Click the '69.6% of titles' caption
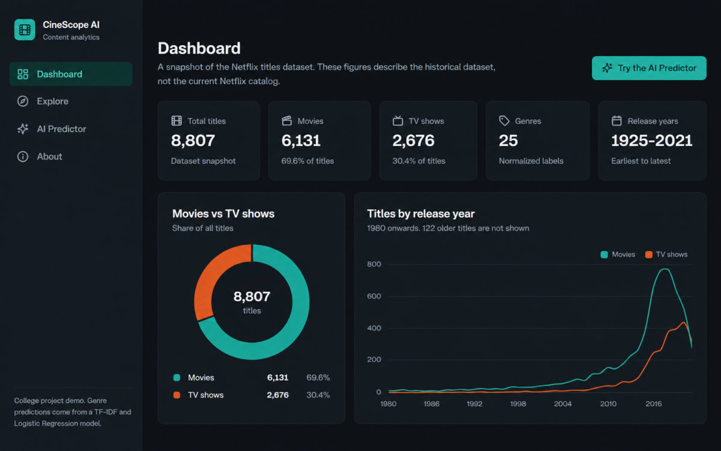Viewport: 721px width, 451px height. (x=308, y=161)
